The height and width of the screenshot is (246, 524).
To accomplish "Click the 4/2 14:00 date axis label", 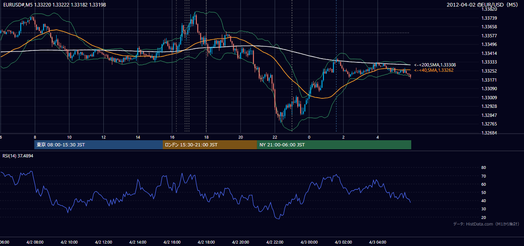I will click(138, 242).
